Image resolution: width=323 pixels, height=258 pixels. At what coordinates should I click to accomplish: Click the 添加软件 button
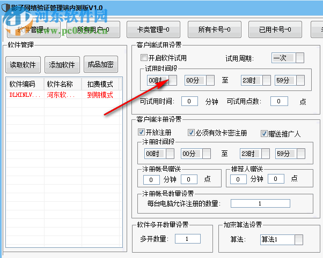coord(62,65)
